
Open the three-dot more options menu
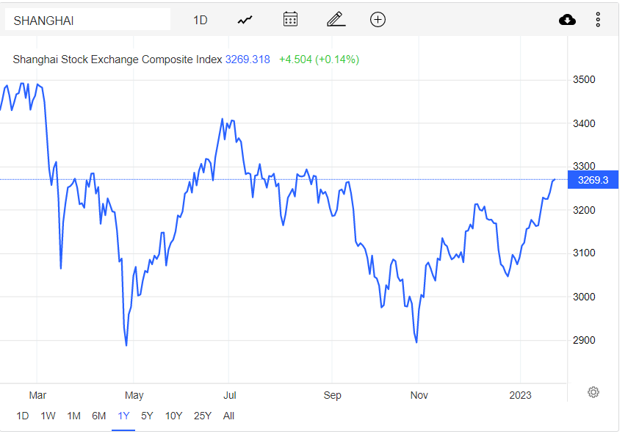click(x=598, y=20)
